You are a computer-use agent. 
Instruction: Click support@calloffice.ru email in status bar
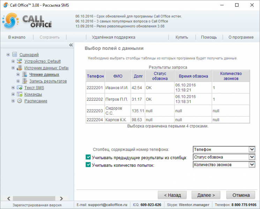(x=107, y=205)
